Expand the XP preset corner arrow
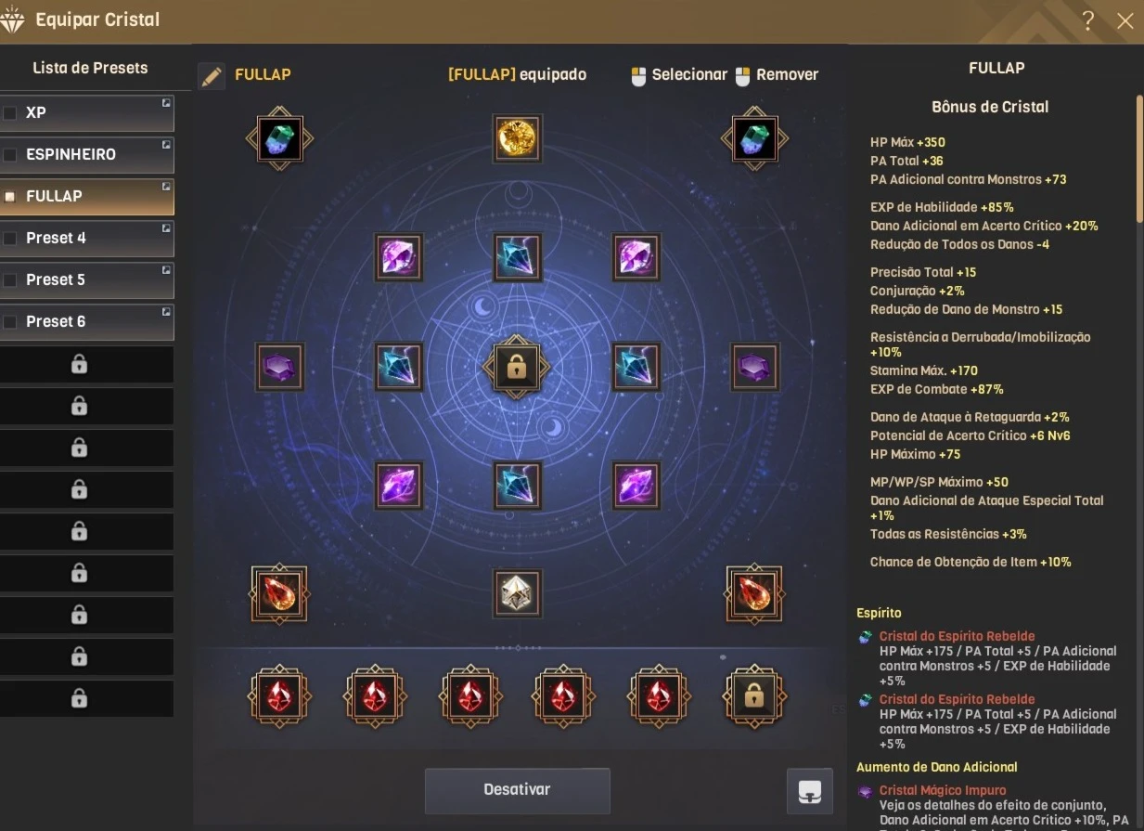 [x=166, y=102]
